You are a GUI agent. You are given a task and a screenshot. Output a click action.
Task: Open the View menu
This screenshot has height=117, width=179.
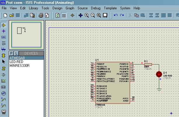click(13, 8)
